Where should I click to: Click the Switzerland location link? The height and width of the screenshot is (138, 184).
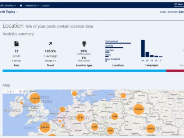click(x=111, y=41)
